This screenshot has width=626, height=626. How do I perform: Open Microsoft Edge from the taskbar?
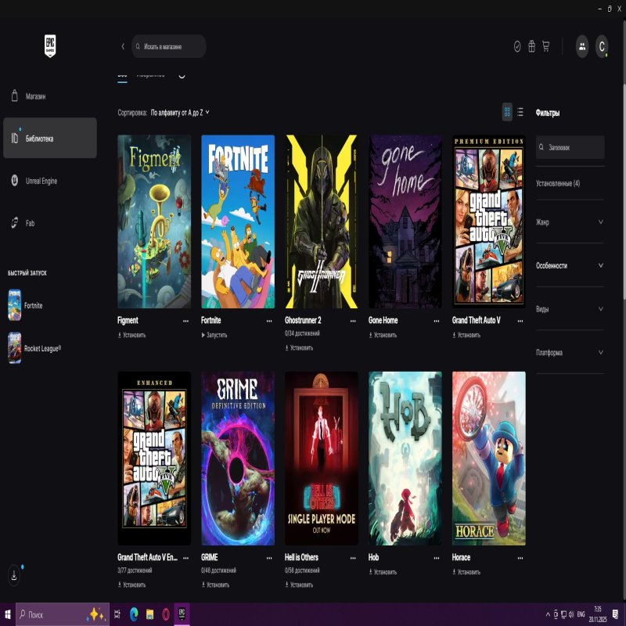tap(133, 614)
